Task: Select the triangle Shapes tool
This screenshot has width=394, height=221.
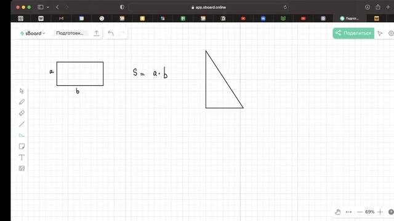Action: [22, 135]
